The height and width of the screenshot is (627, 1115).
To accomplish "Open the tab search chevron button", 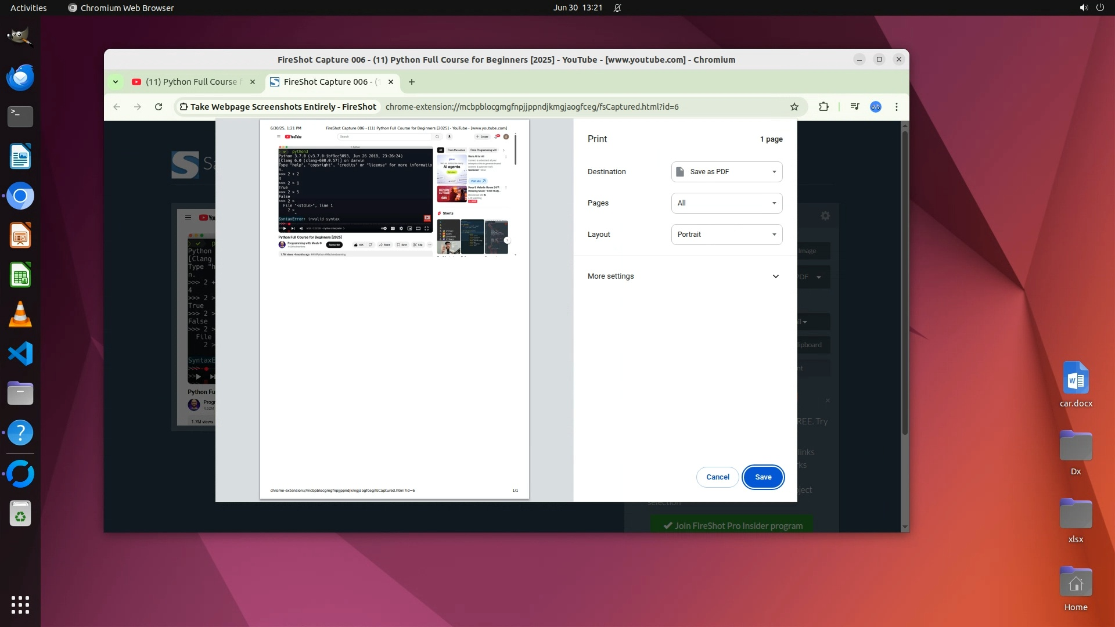I will (116, 82).
